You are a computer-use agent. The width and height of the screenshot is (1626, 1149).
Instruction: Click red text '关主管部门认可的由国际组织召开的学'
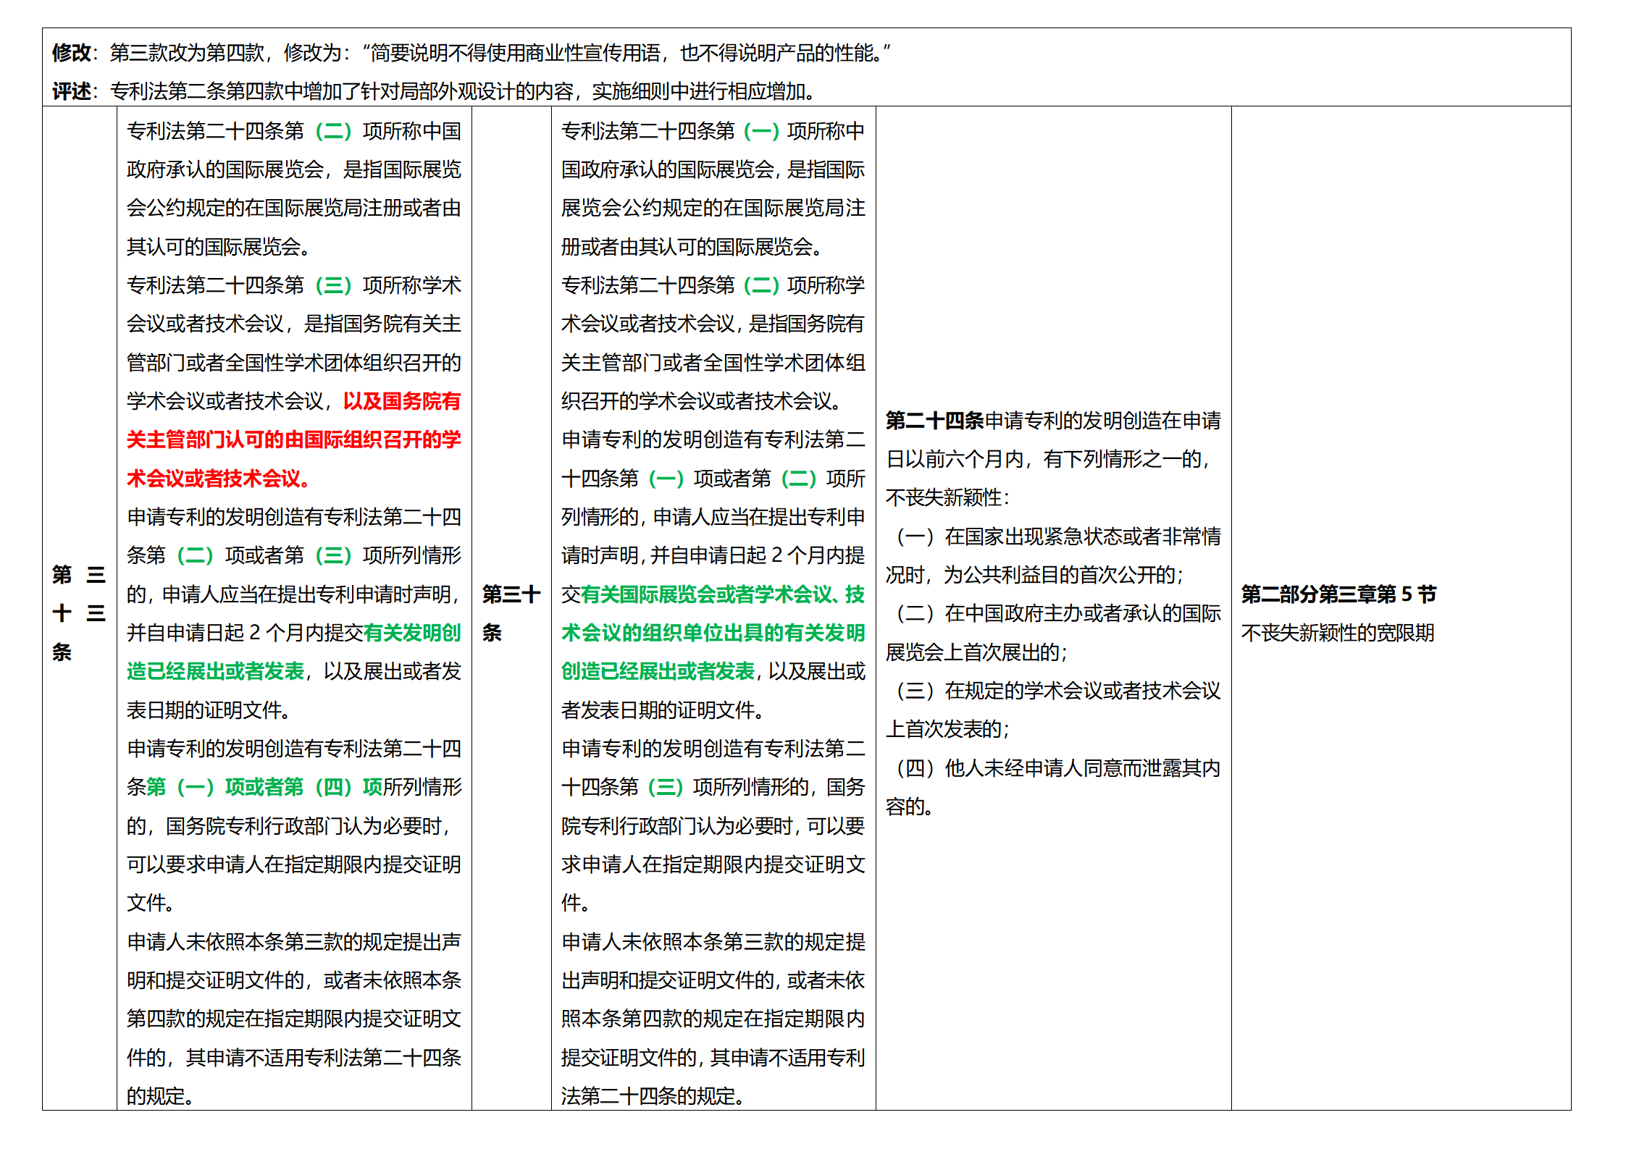click(x=294, y=439)
